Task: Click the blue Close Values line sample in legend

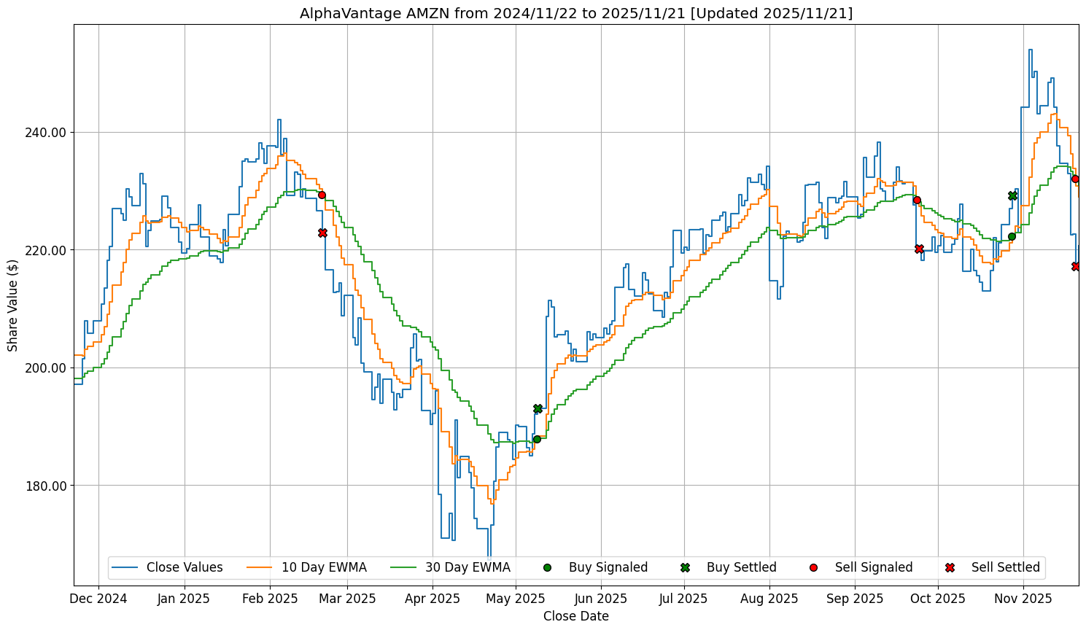Action: [125, 567]
